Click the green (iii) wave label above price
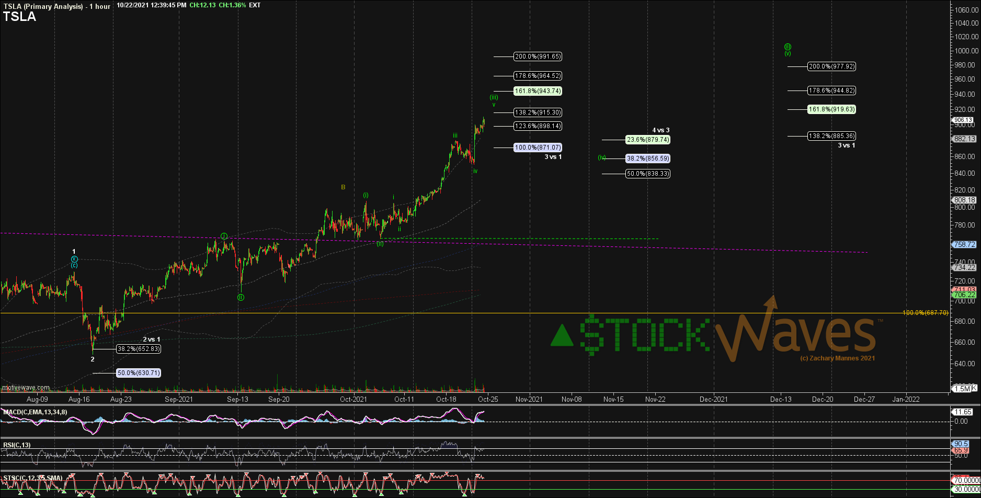This screenshot has width=981, height=498. point(494,97)
